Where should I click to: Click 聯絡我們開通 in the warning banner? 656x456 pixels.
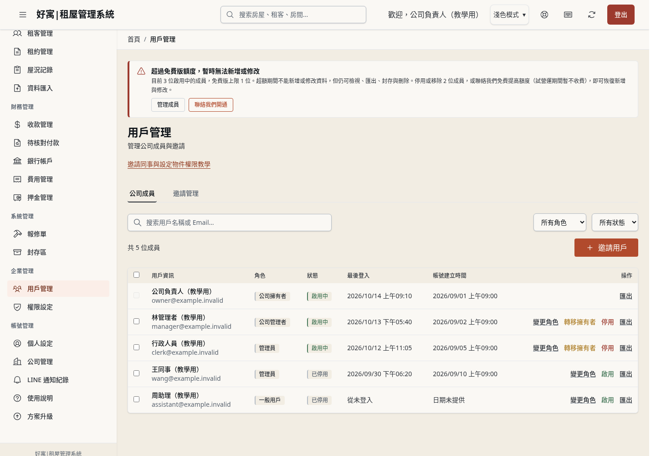click(x=211, y=105)
